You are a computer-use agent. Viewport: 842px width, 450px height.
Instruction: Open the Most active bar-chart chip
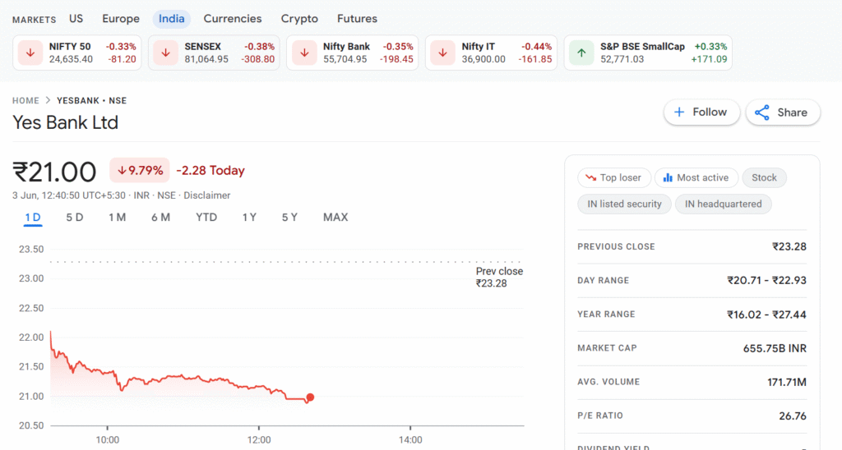coord(696,177)
